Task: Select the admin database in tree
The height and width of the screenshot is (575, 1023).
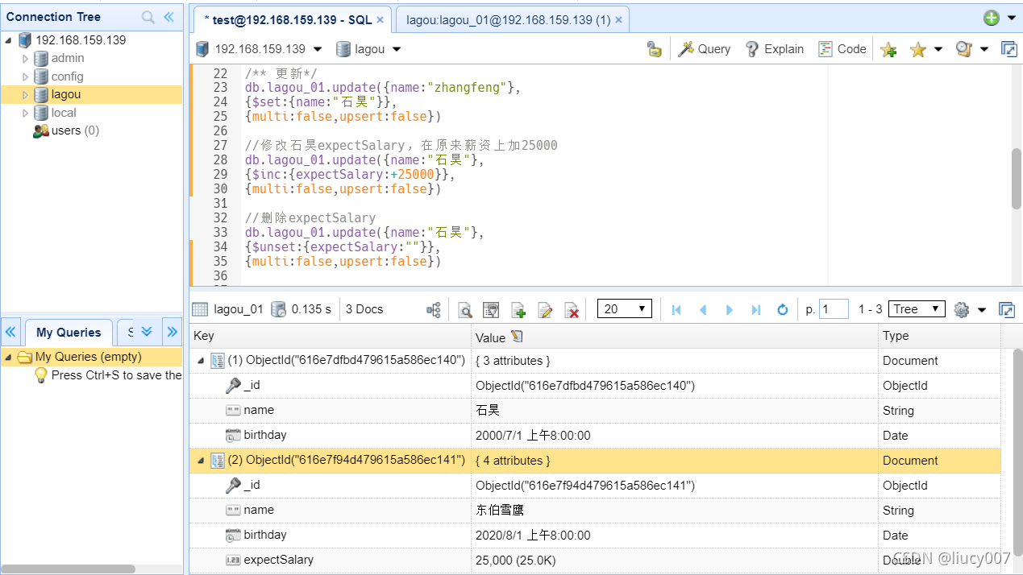Action: (68, 58)
